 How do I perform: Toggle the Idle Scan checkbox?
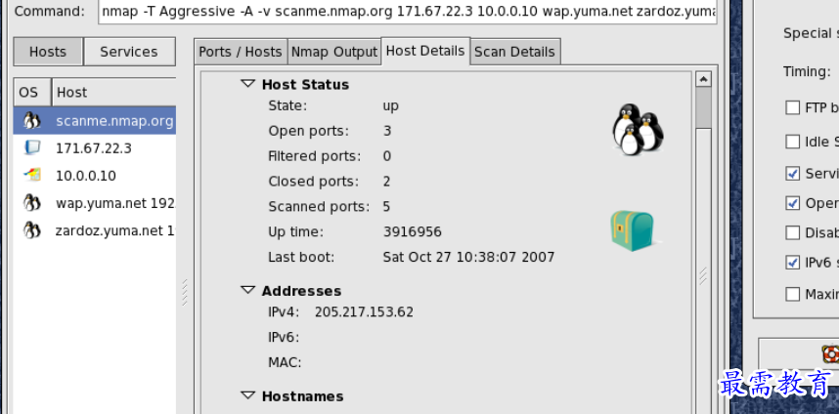793,142
